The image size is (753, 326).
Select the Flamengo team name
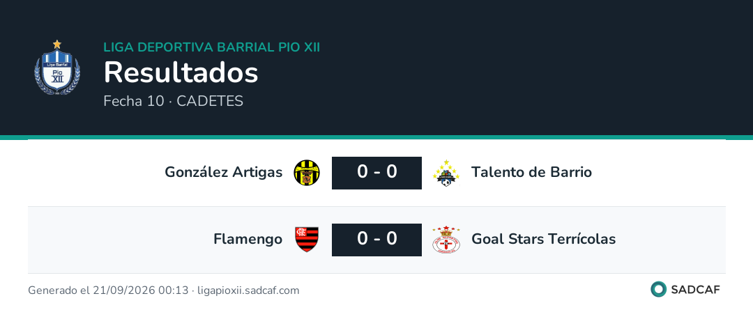[248, 239]
